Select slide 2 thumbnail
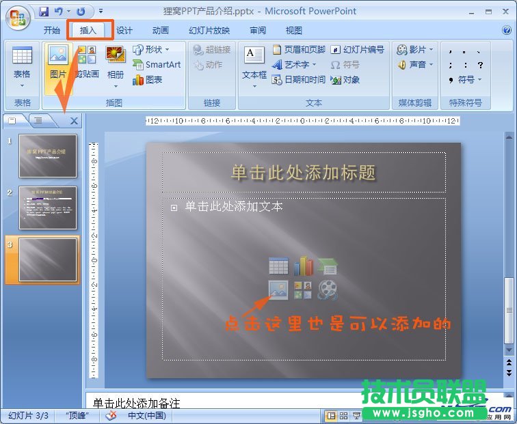The height and width of the screenshot is (424, 517). point(48,208)
